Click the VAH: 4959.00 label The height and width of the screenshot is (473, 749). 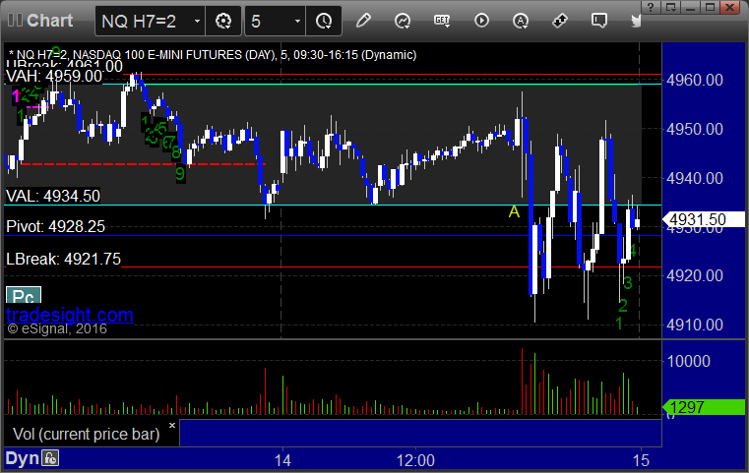(x=54, y=77)
